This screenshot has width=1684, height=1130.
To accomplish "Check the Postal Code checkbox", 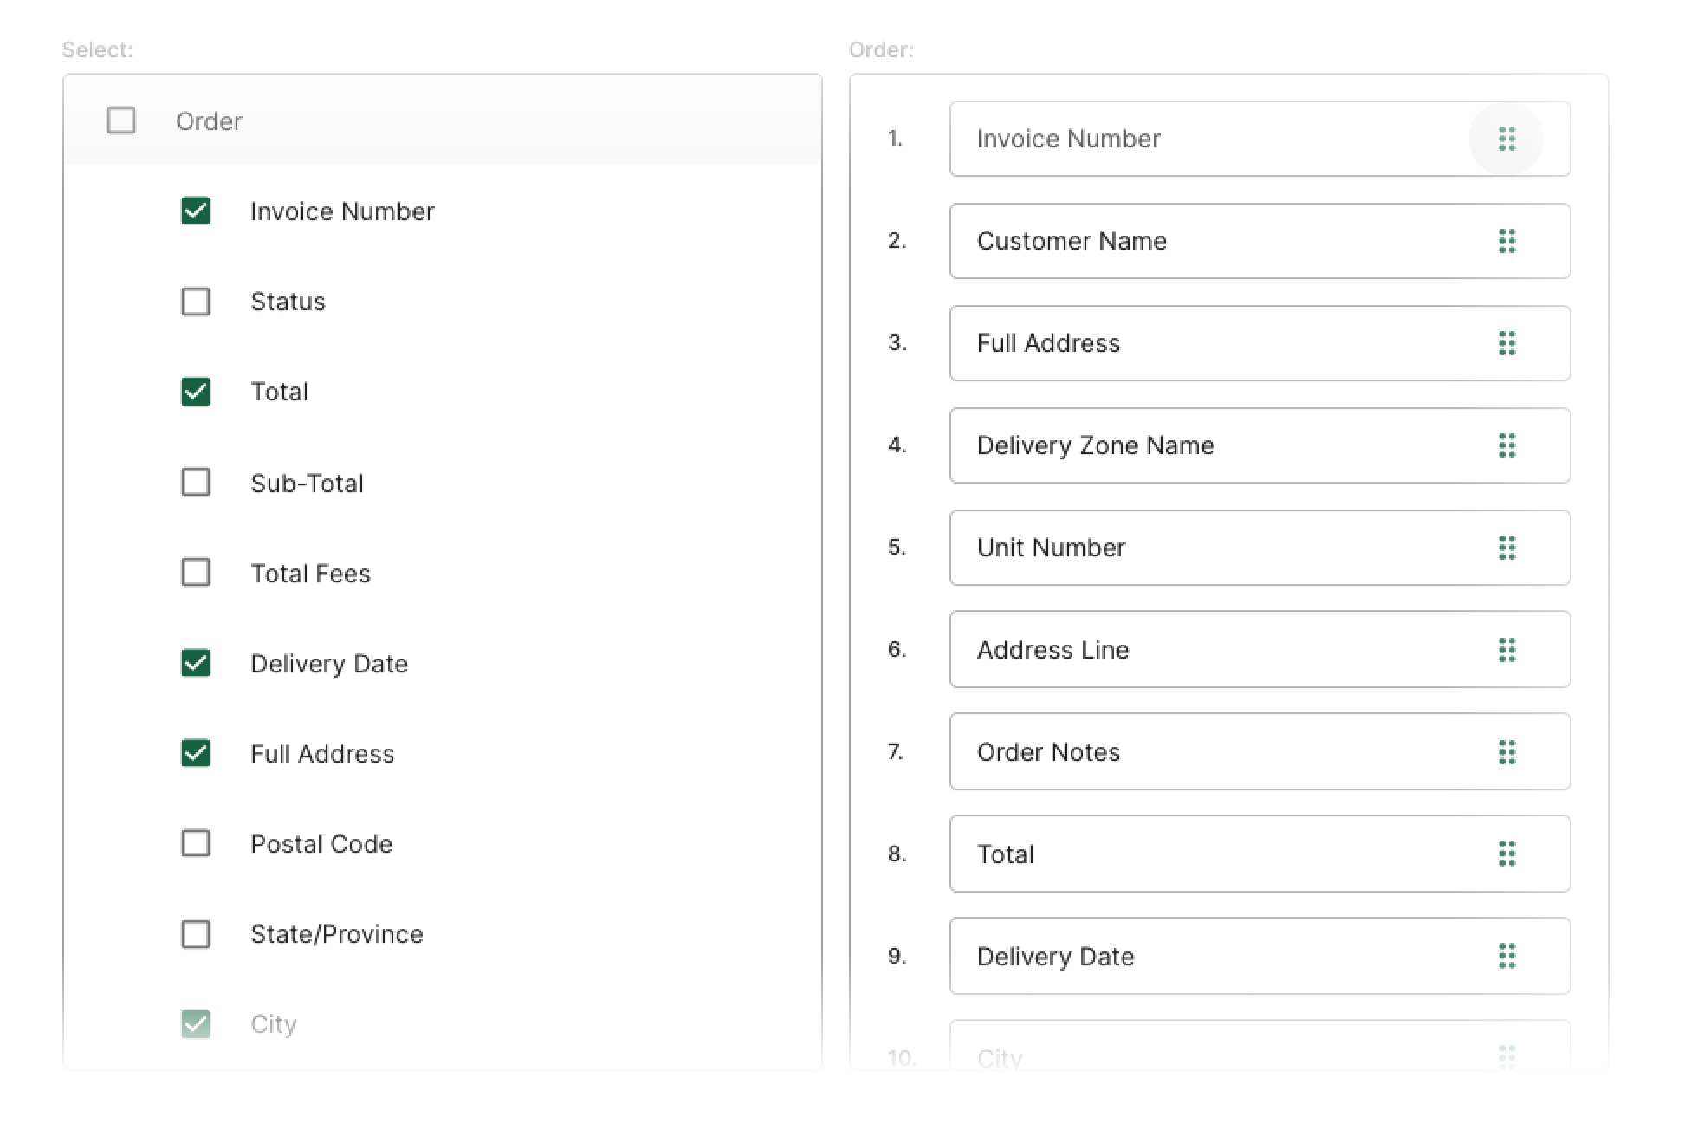I will pyautogui.click(x=196, y=843).
